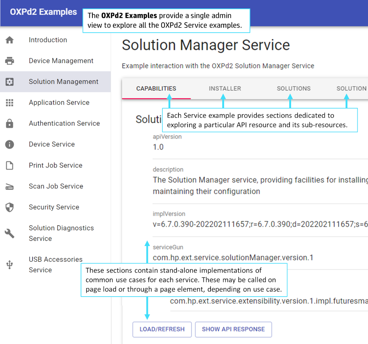Open the cut-off Solution tab at right

tap(351, 88)
